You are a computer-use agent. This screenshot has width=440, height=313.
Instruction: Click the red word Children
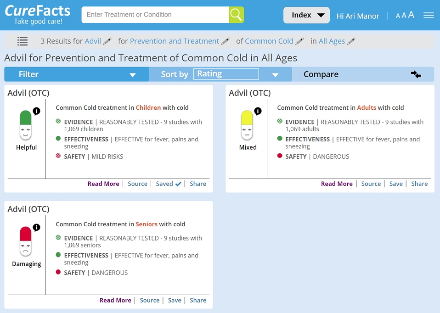148,108
